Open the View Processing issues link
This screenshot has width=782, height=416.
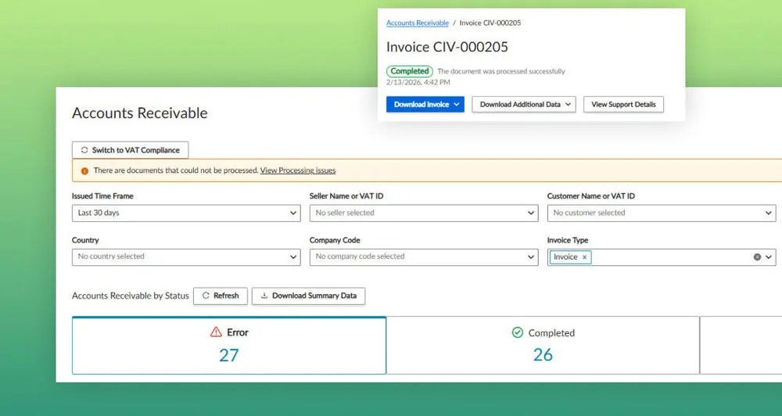pos(298,170)
